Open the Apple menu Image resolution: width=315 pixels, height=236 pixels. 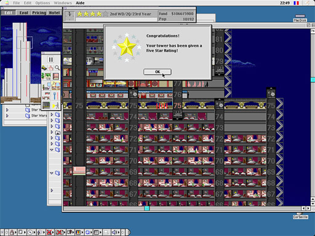point(7,3)
